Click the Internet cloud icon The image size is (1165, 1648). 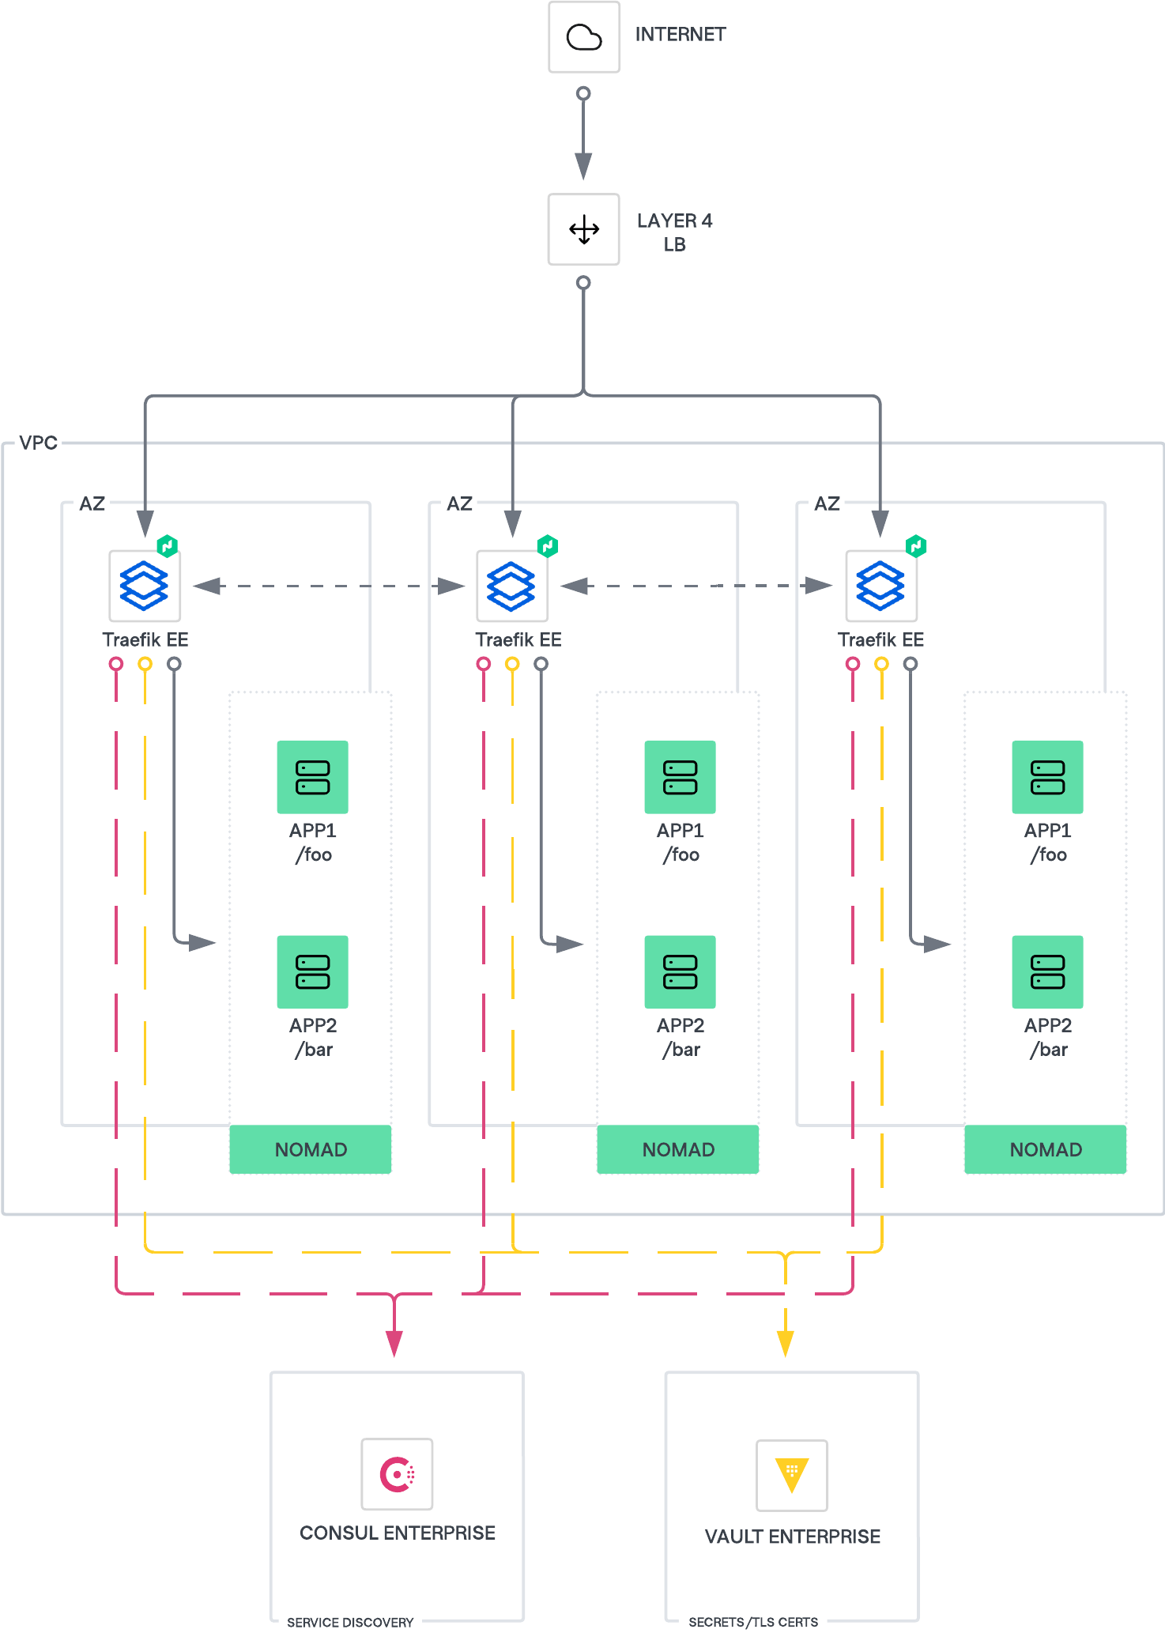point(584,37)
